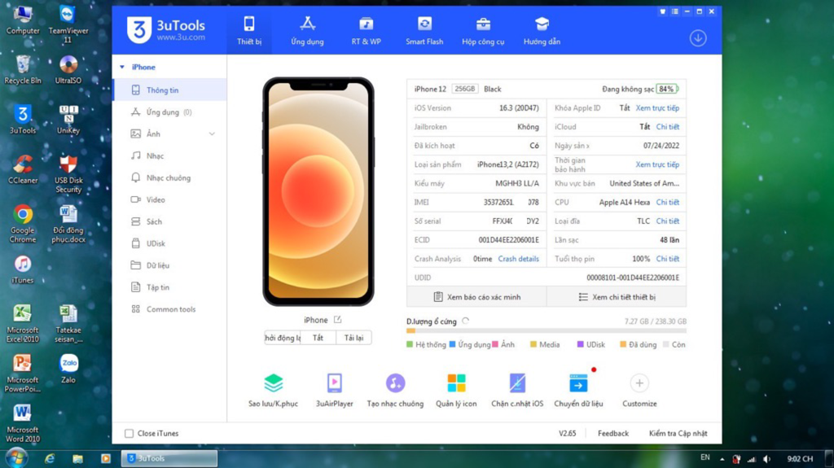Click the Windows Start button
The height and width of the screenshot is (468, 834).
[x=16, y=458]
